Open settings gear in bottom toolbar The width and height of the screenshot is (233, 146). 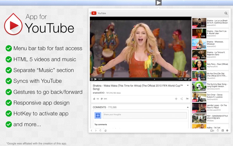point(227,131)
